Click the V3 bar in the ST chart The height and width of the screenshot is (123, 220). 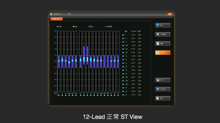coord(87,59)
